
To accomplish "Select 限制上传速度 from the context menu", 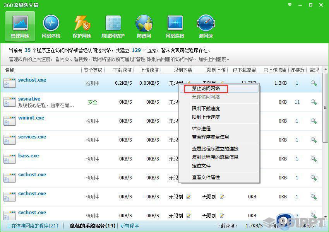I will 206,117.
